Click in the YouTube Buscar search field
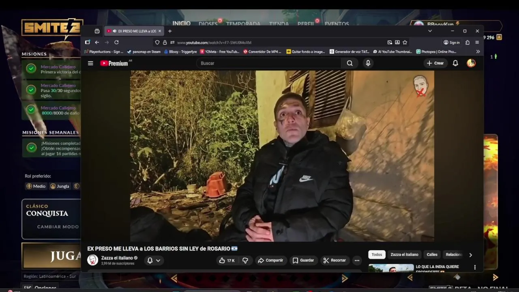The height and width of the screenshot is (292, 519). pos(270,63)
